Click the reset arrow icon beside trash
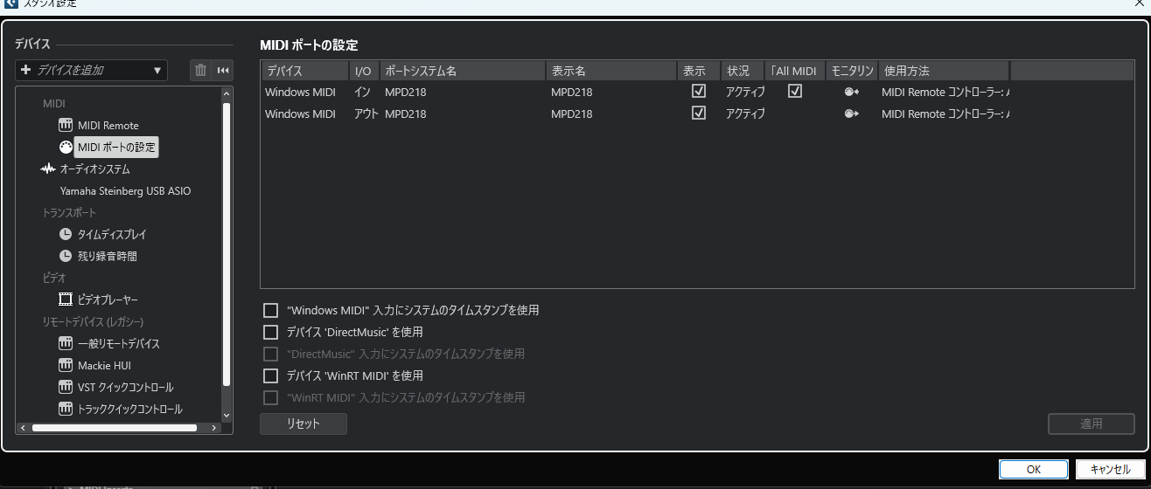The height and width of the screenshot is (489, 1151). tap(223, 71)
